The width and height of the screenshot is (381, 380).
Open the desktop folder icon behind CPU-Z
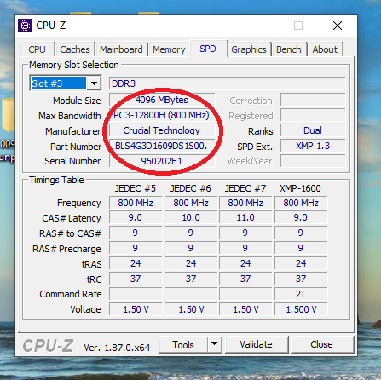[8, 115]
